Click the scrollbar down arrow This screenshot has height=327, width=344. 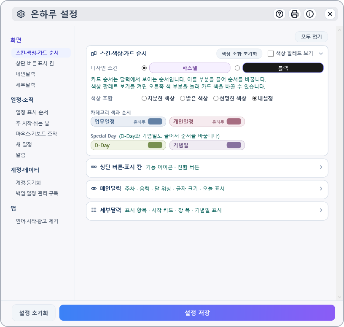[339, 297]
